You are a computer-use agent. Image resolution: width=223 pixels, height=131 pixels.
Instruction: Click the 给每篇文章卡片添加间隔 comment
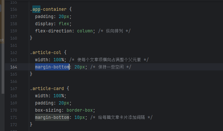click(x=121, y=117)
